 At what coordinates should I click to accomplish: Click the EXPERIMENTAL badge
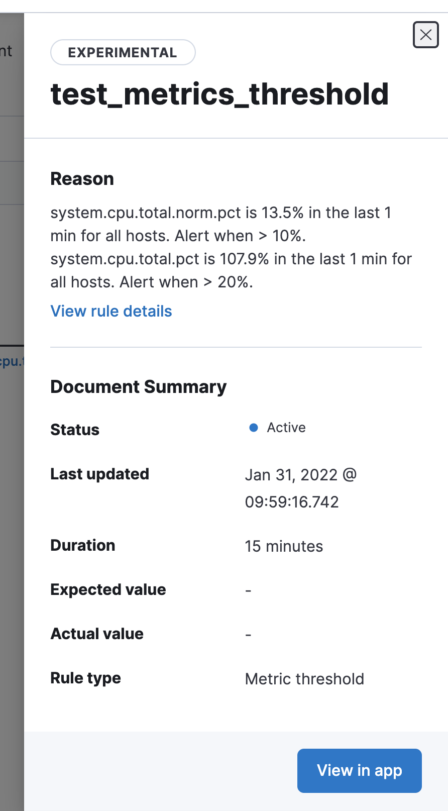pos(123,52)
